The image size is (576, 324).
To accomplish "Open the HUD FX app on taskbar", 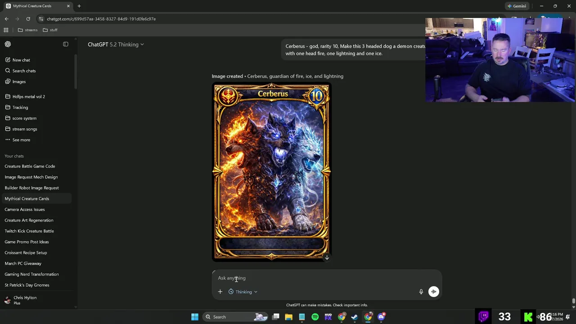I will pos(328,317).
